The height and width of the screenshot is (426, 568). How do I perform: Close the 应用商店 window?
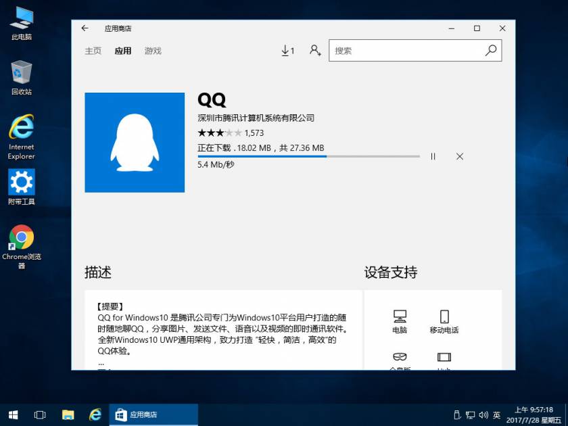pyautogui.click(x=502, y=28)
